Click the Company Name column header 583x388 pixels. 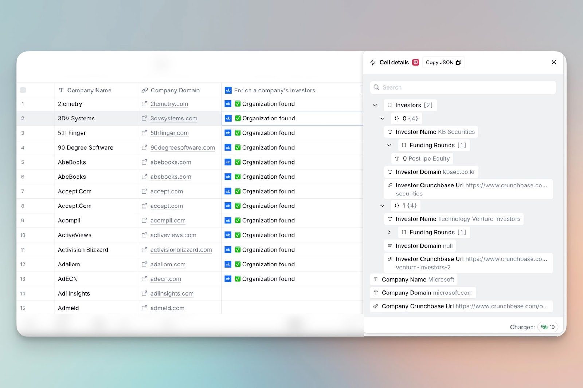96,90
